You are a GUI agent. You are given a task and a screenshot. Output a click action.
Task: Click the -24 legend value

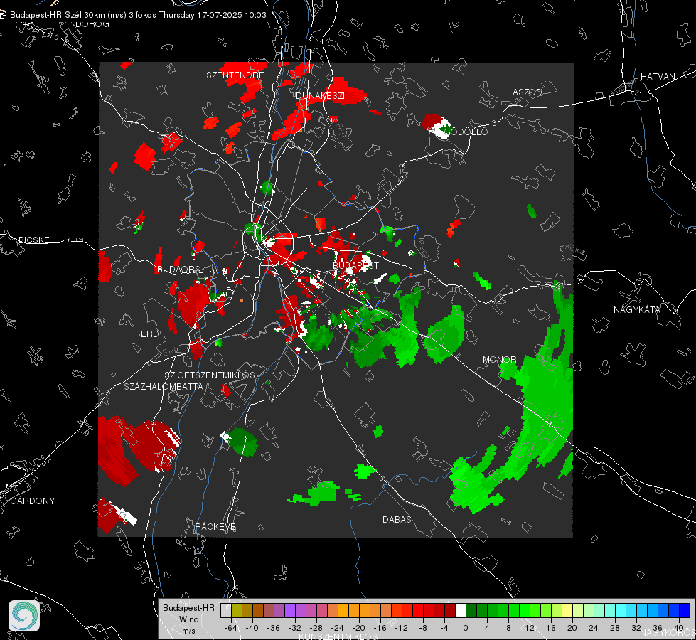(338, 628)
